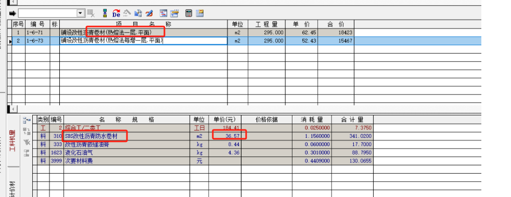Viewport: 511px width, 197px height.
Task: Click the price 4.36 cell
Action: pos(225,152)
